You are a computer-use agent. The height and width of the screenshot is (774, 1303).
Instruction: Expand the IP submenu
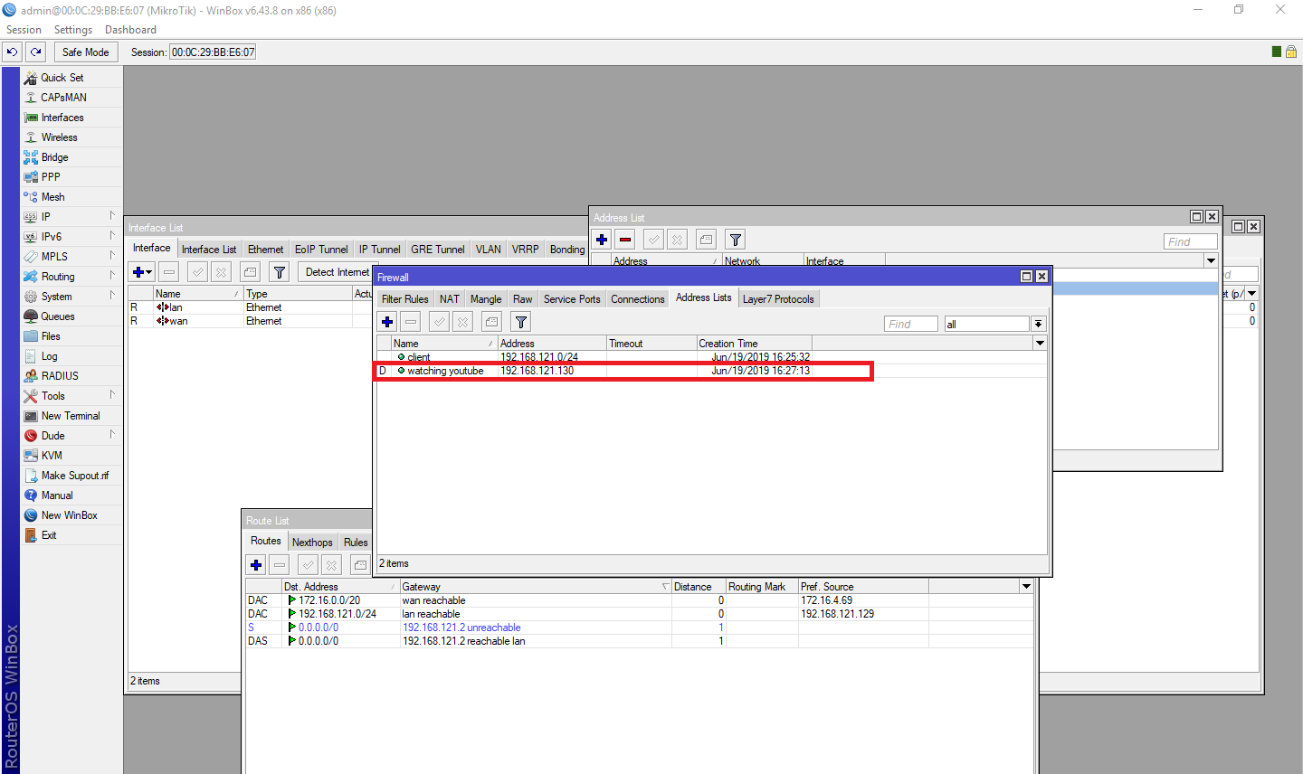[71, 217]
